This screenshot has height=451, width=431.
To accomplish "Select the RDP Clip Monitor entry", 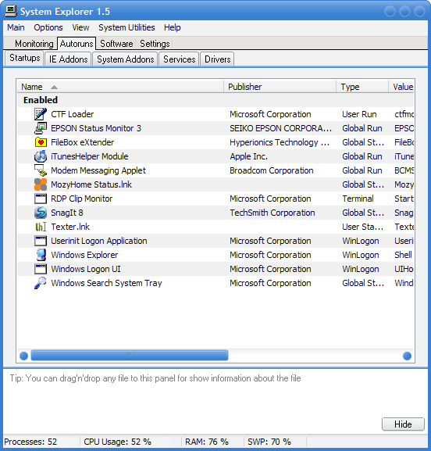I will tap(82, 199).
